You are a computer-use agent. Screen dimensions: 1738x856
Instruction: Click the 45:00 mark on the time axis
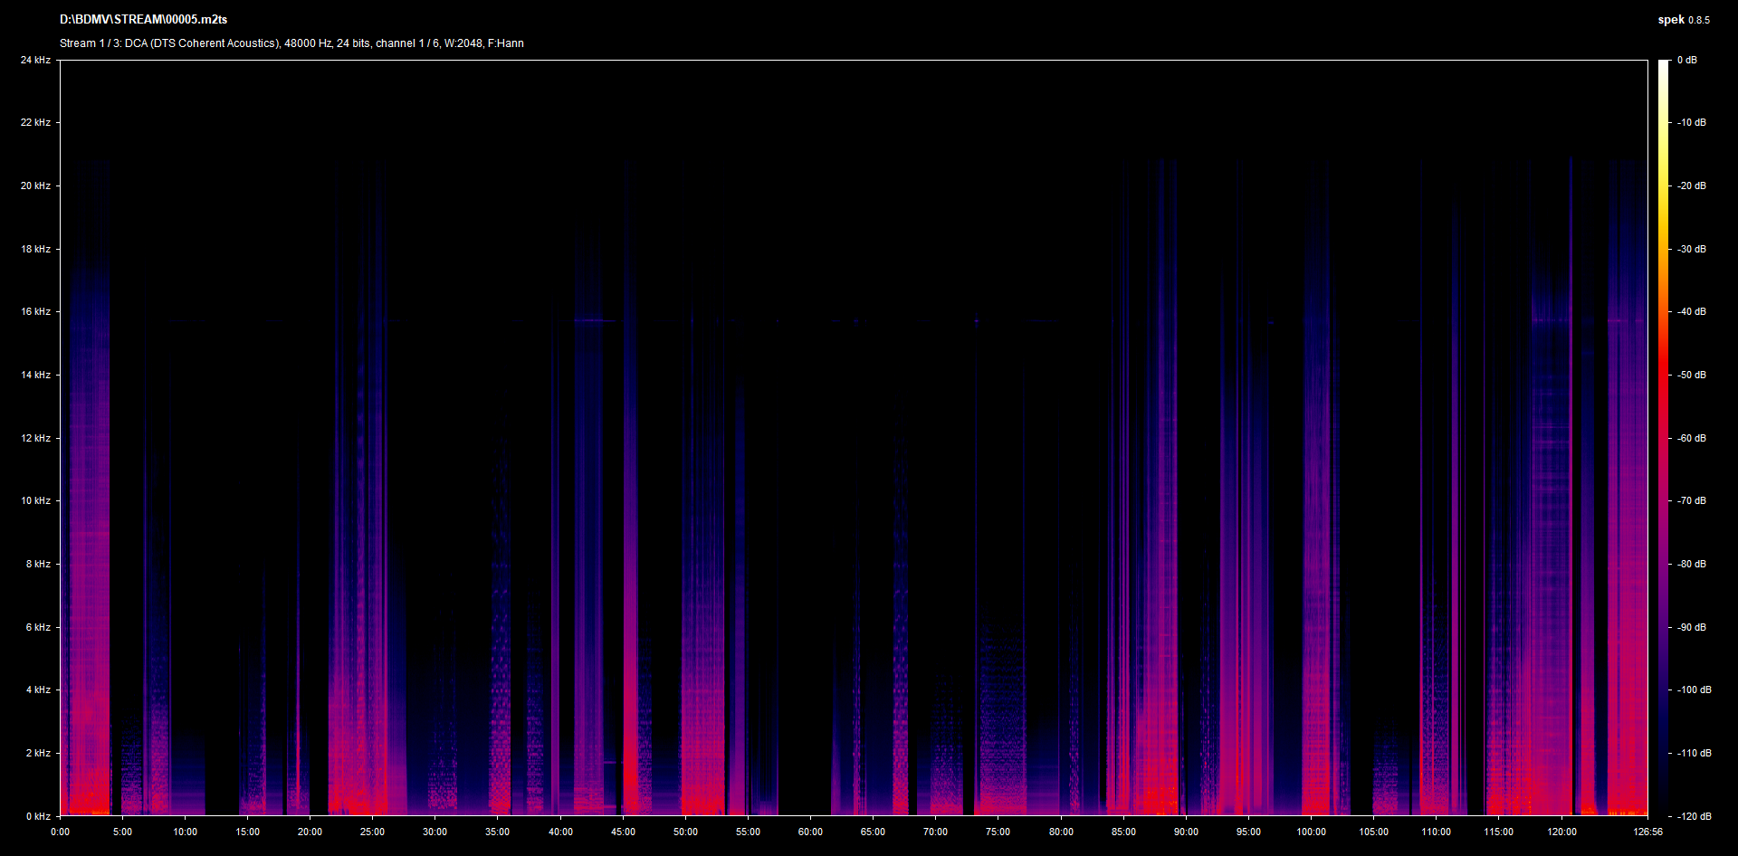tap(623, 832)
